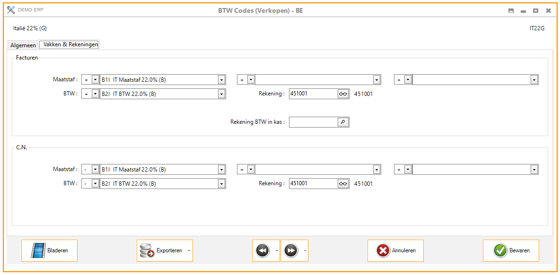This screenshot has height=275, width=560.
Task: Click the red Annuleren cancel button
Action: [395, 250]
